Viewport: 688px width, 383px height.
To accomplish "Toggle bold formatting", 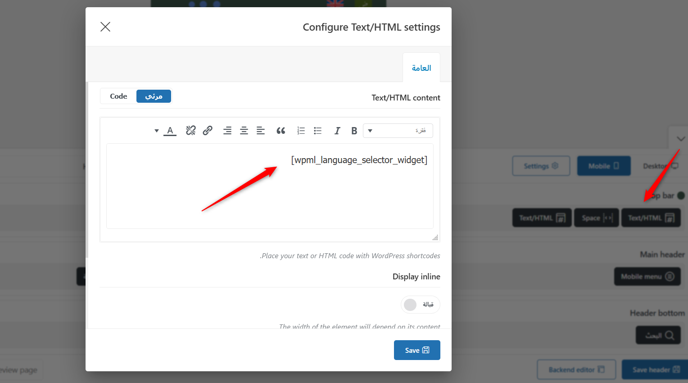I will [354, 131].
